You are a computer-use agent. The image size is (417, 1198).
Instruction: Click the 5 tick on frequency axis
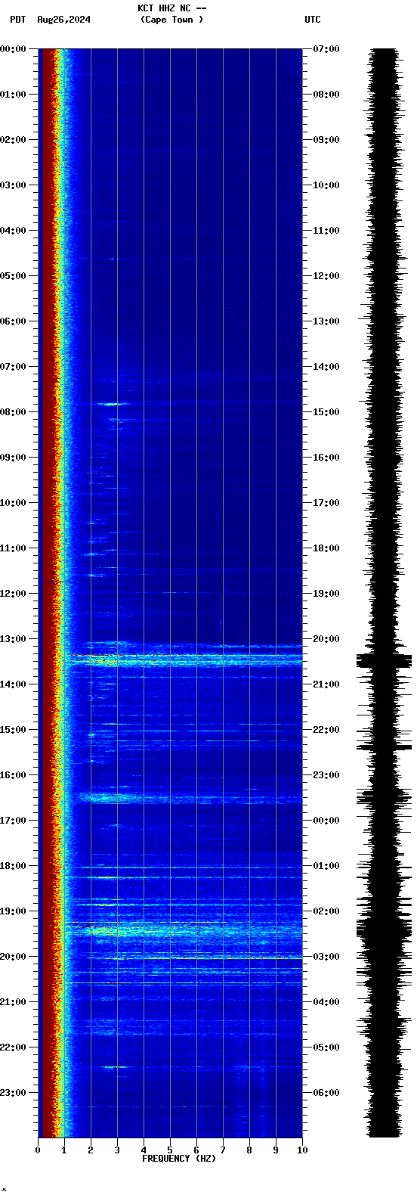170,1150
